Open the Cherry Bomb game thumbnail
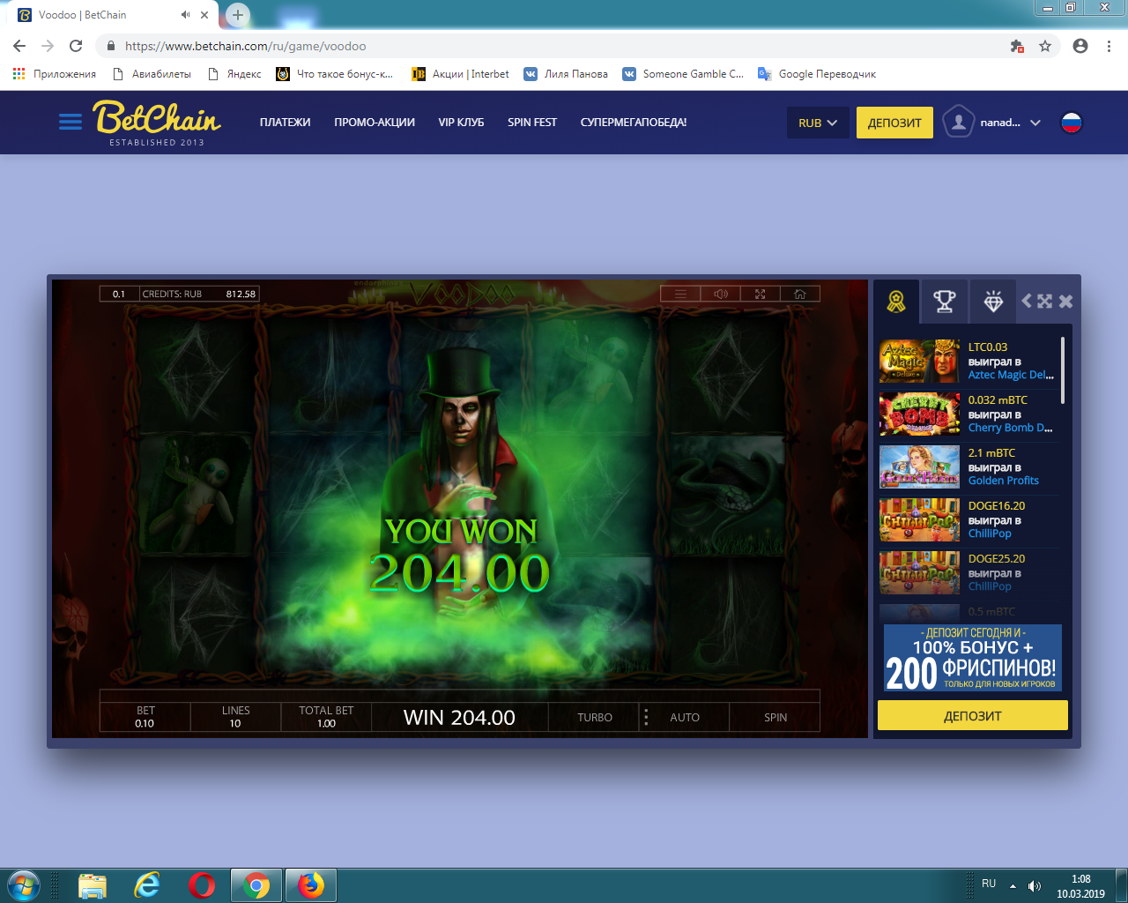The width and height of the screenshot is (1128, 903). click(919, 414)
